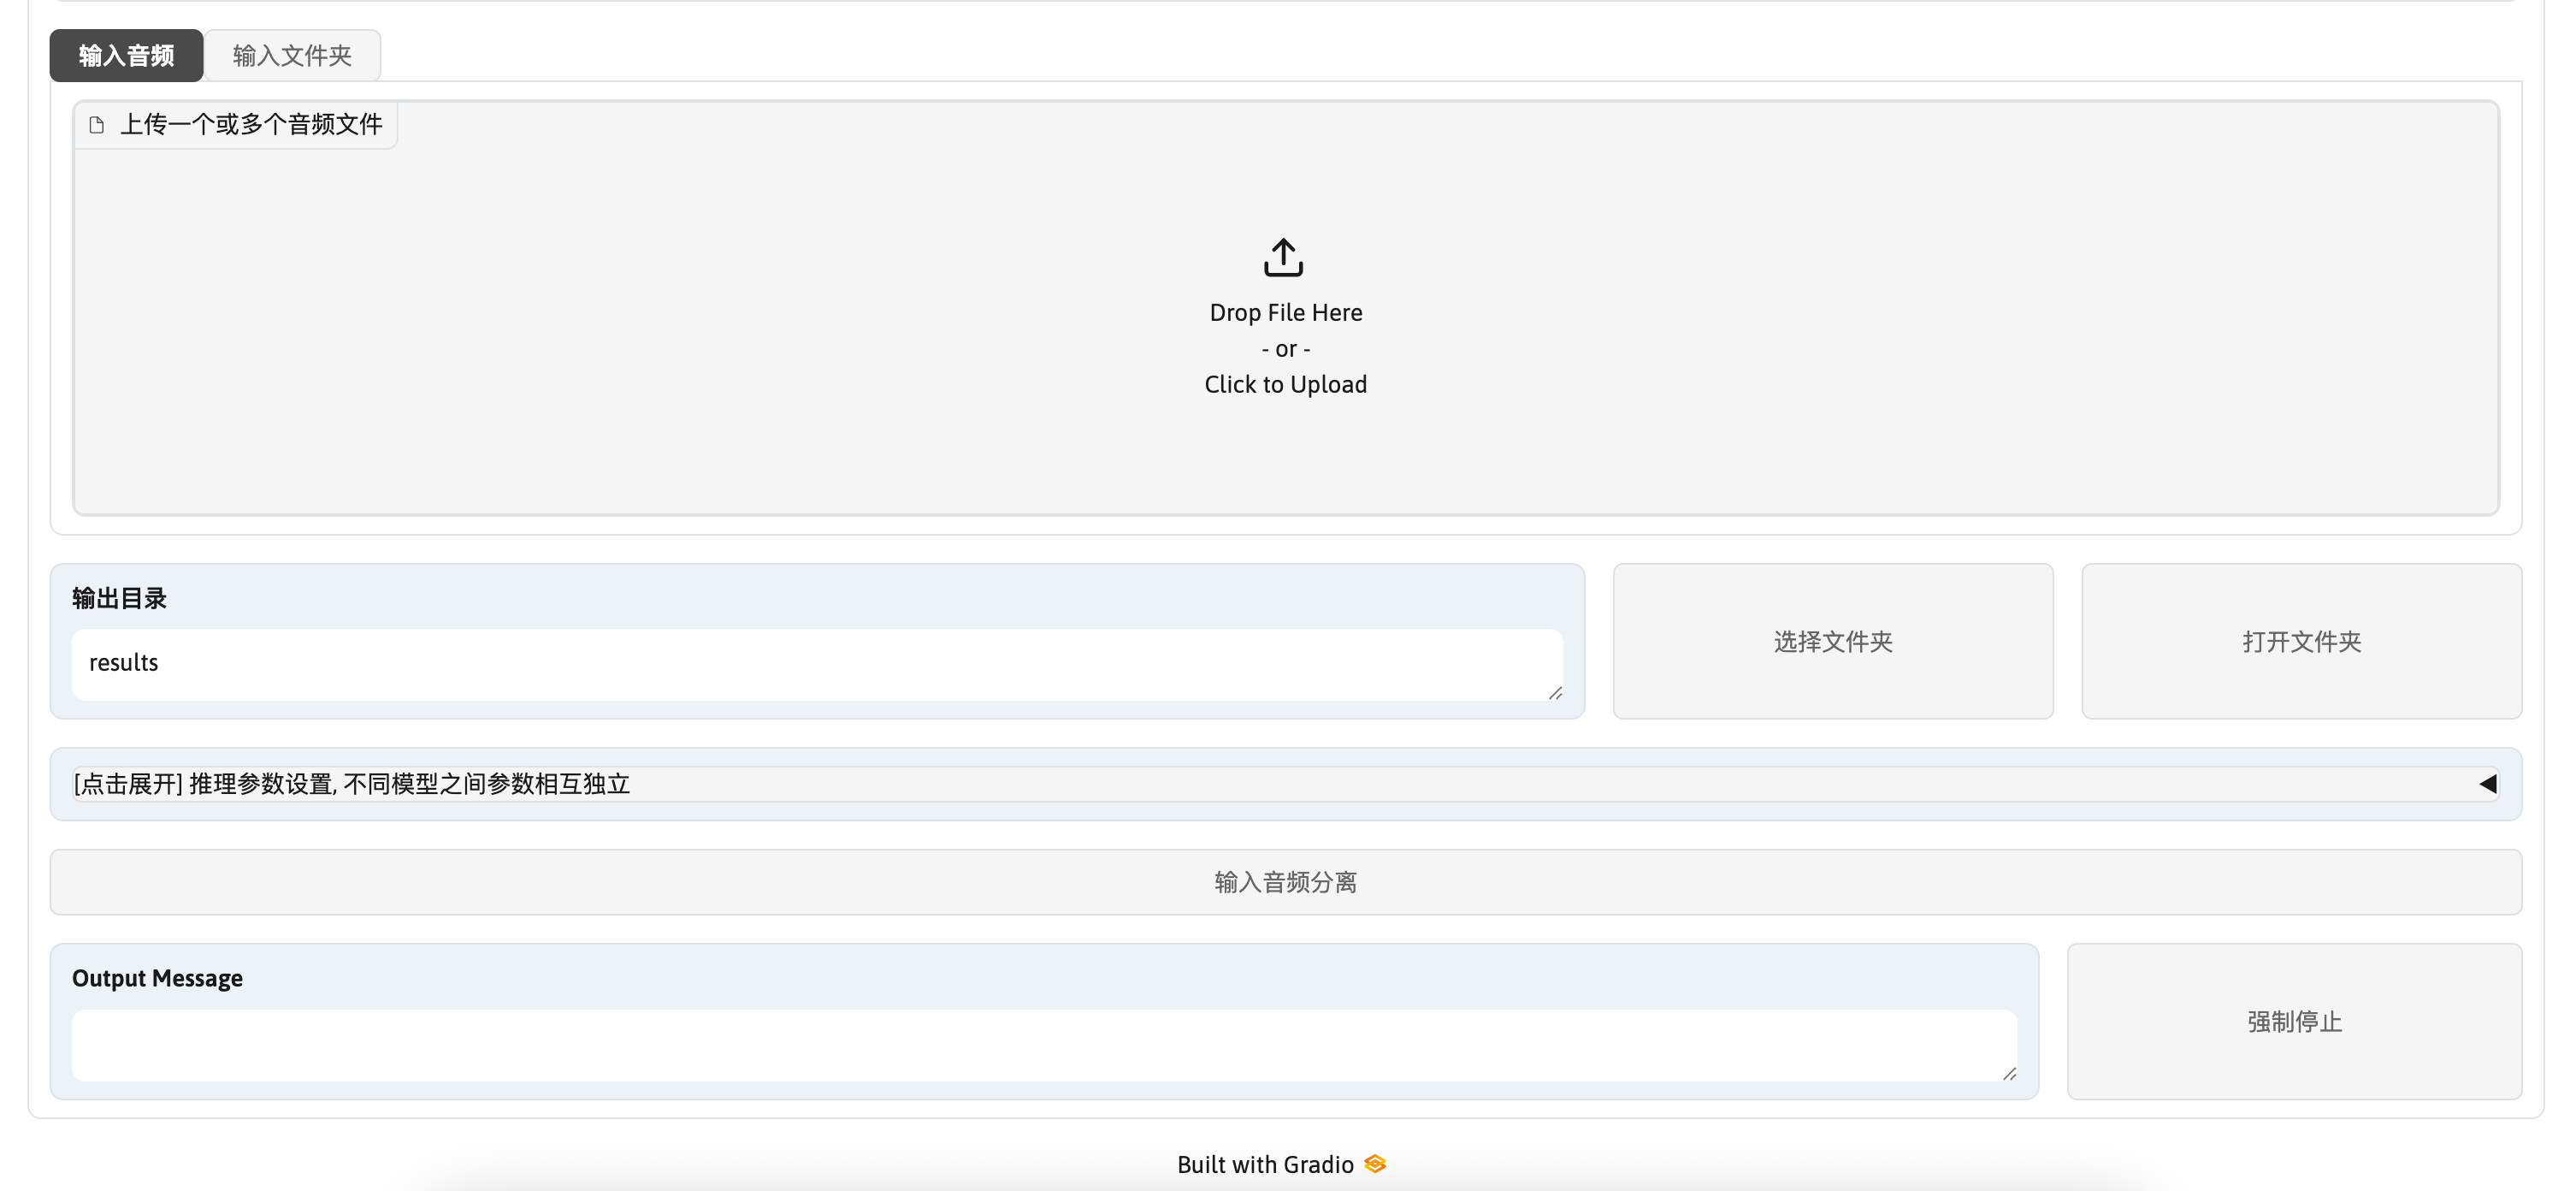The height and width of the screenshot is (1191, 2576).
Task: Hit the 强制停止 force stop button
Action: 2294,1021
